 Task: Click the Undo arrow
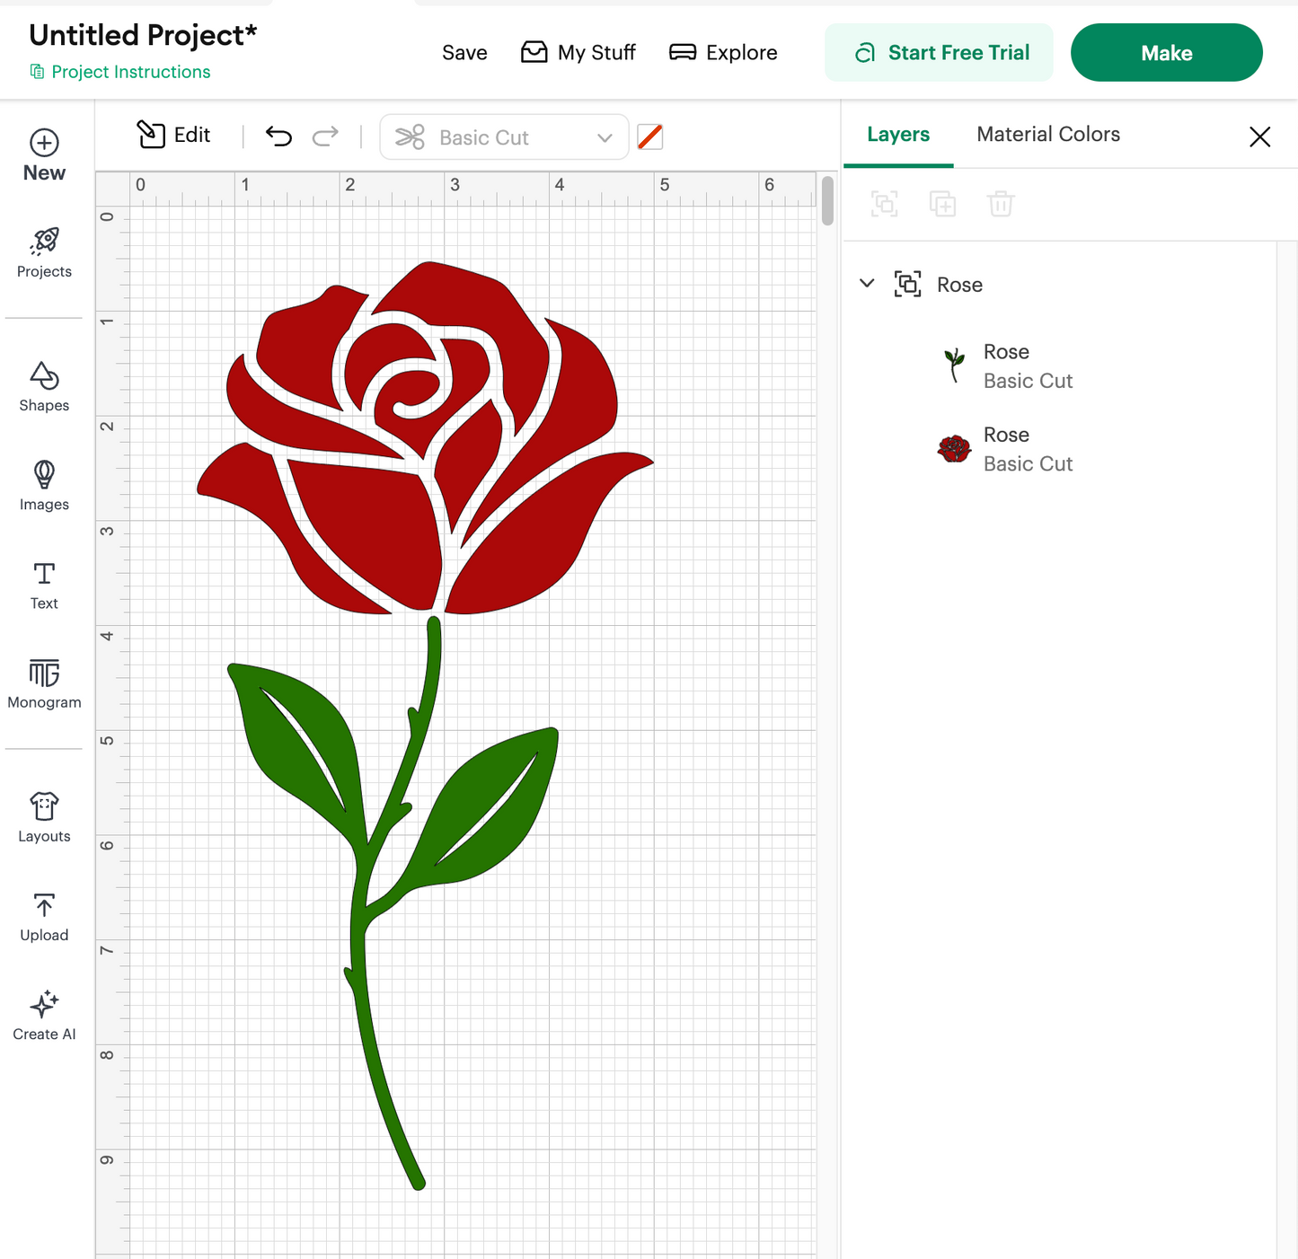[x=279, y=136]
